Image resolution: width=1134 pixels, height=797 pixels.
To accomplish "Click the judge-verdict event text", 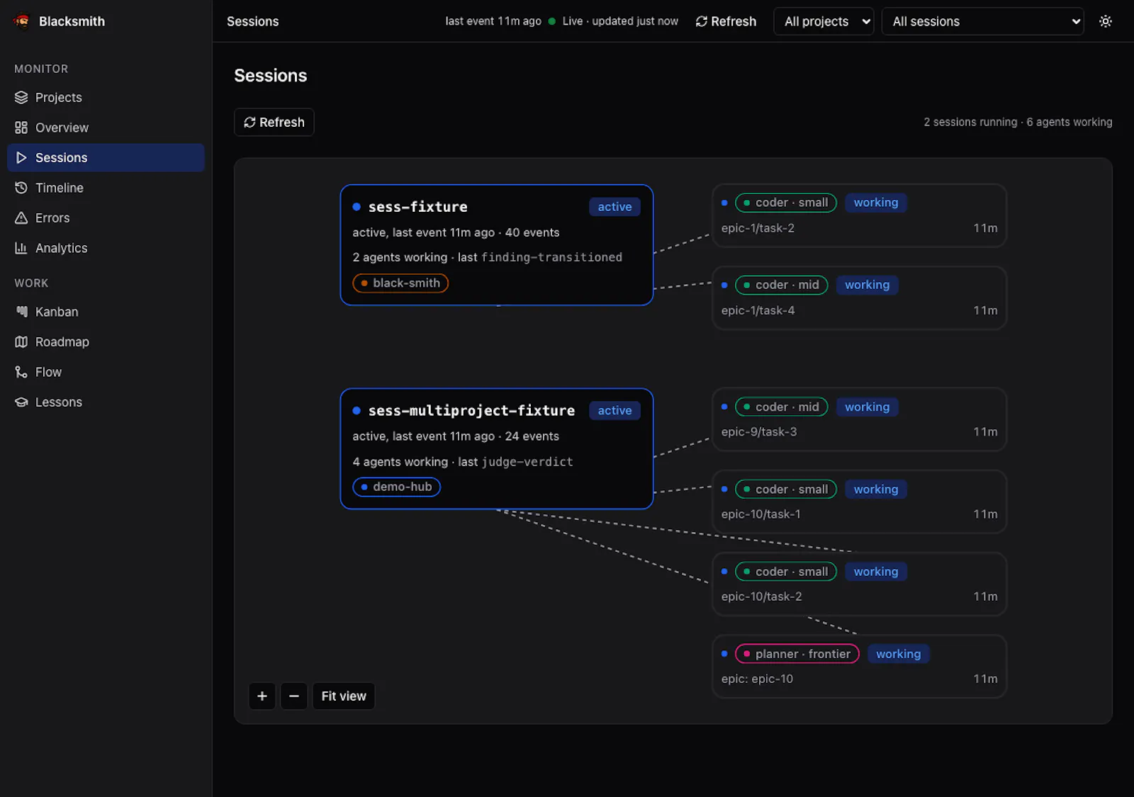I will point(527,462).
